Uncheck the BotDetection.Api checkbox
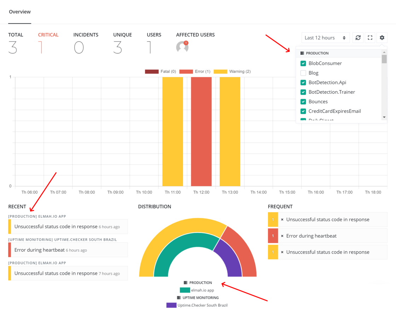Screen dimensions: 396x318 click(303, 83)
